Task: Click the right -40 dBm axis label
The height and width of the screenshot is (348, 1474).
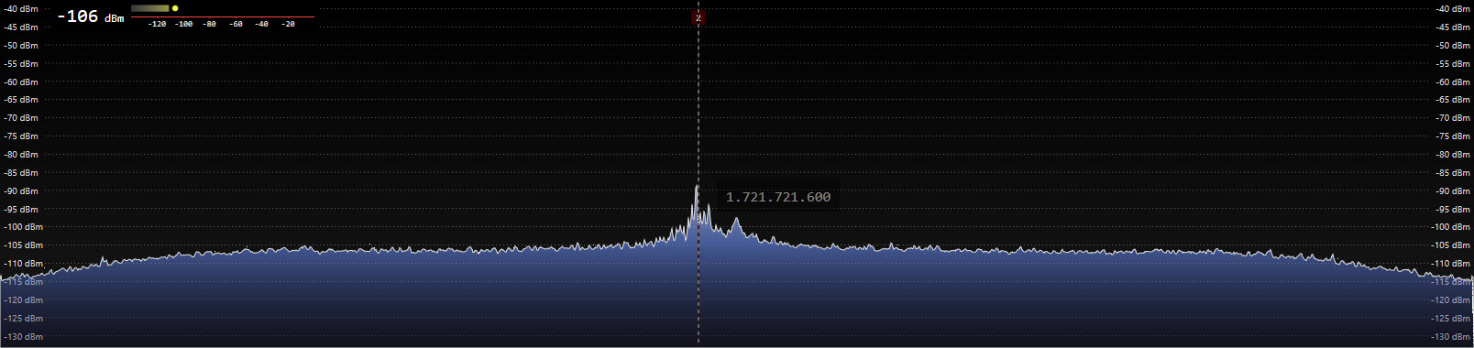Action: point(1453,9)
